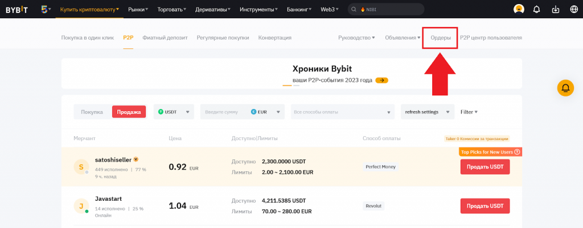Open the Конвертация tab
This screenshot has height=228, width=583.
pyautogui.click(x=275, y=38)
